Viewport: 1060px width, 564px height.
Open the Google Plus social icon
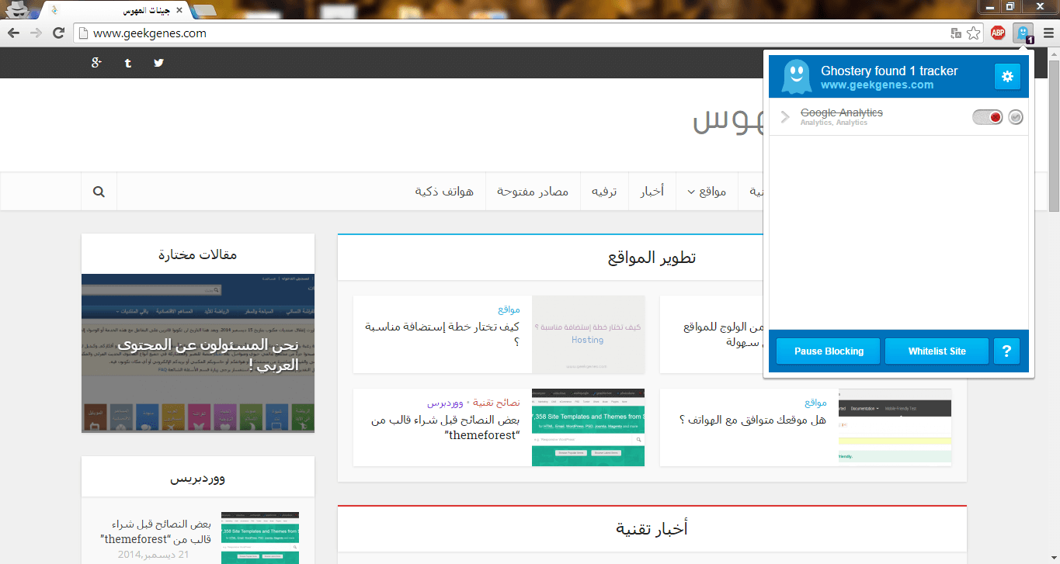96,63
